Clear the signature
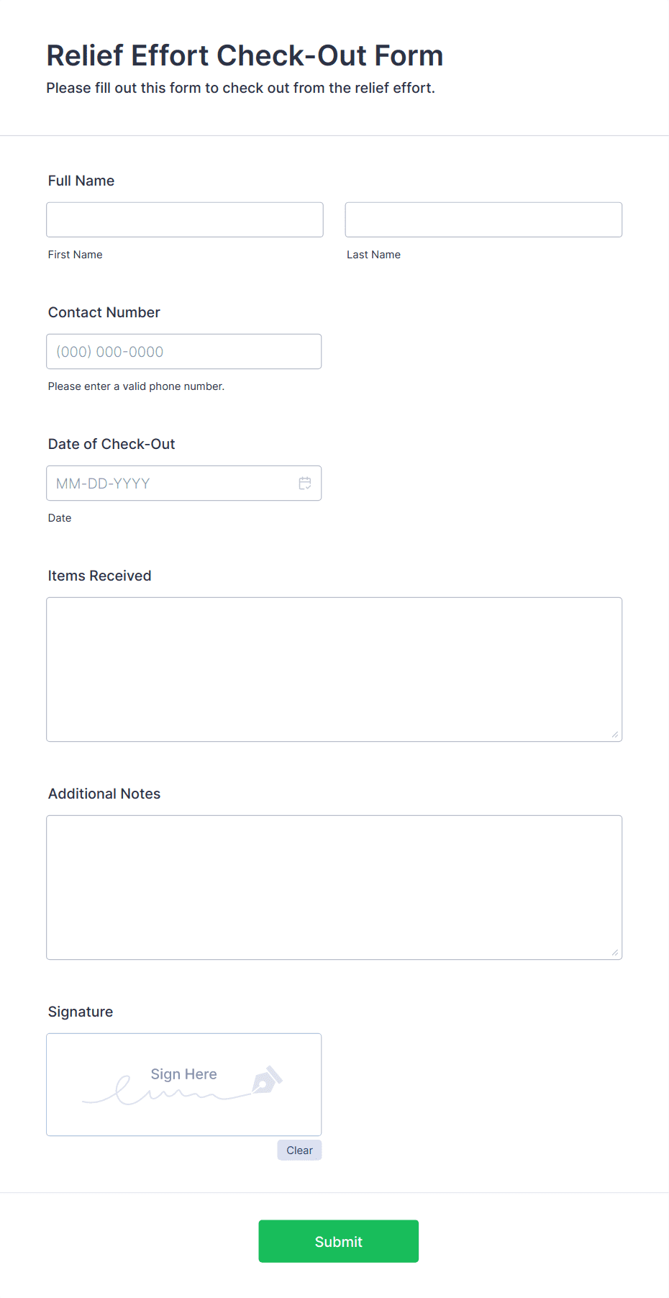The height and width of the screenshot is (1298, 669). pos(299,1150)
